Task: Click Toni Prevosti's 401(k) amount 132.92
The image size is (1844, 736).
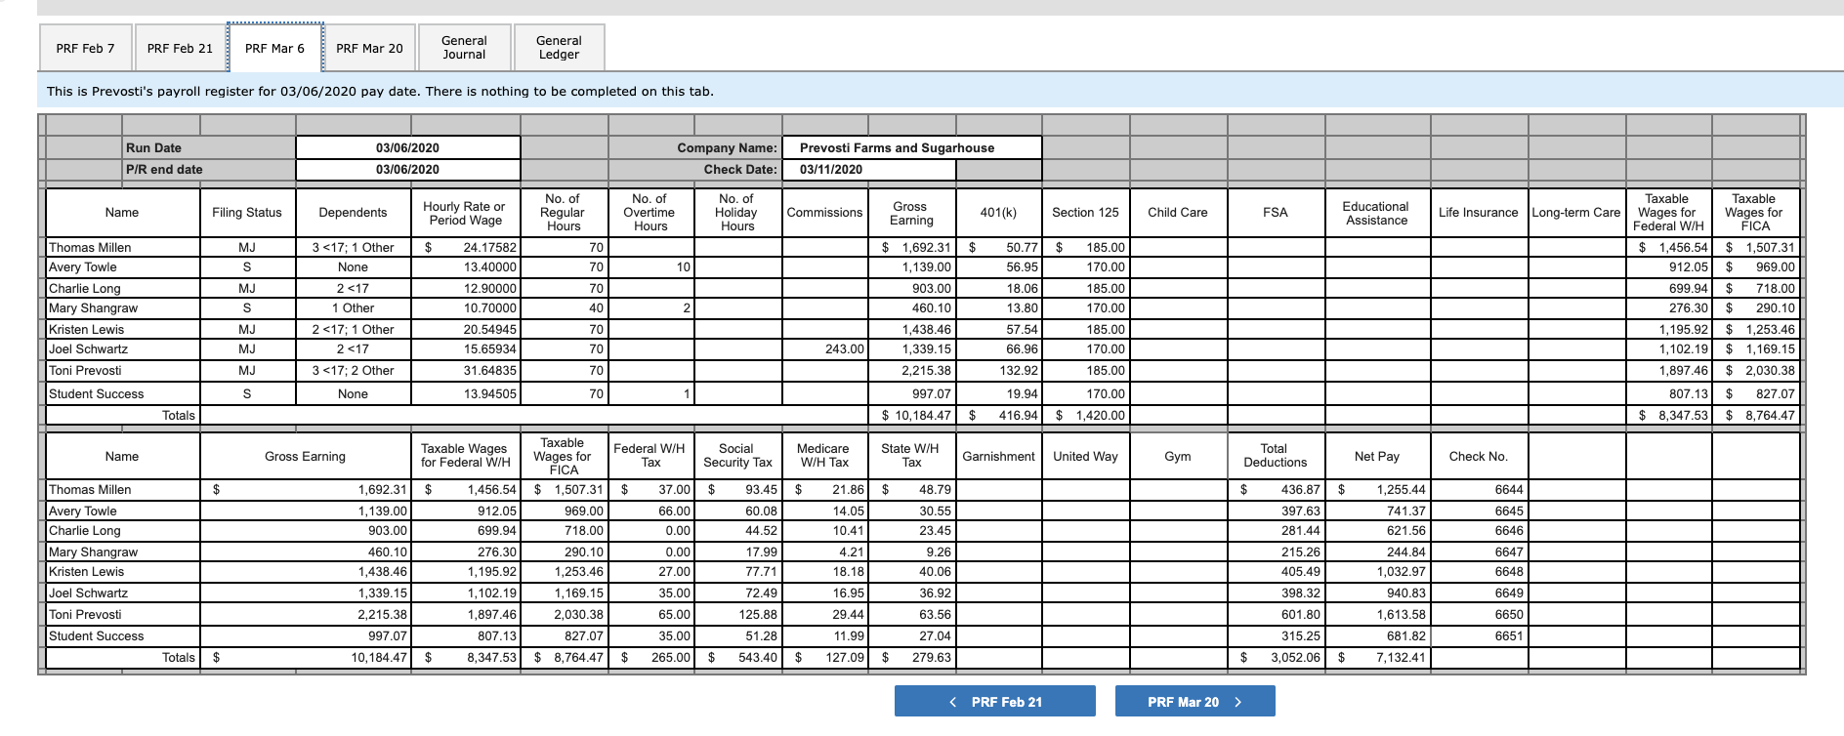Action: [998, 370]
